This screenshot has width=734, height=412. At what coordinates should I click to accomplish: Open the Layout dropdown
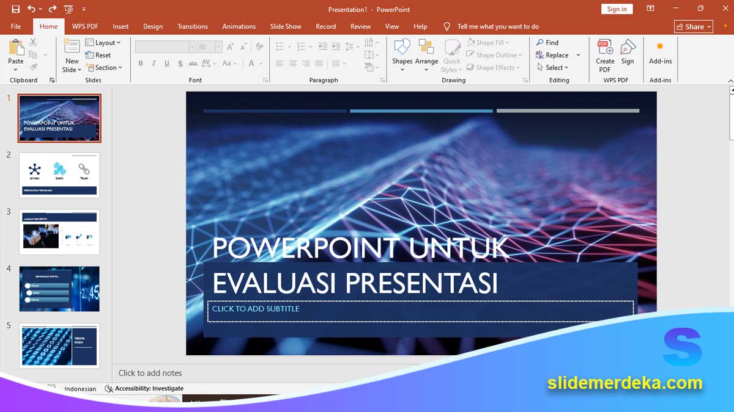[103, 43]
